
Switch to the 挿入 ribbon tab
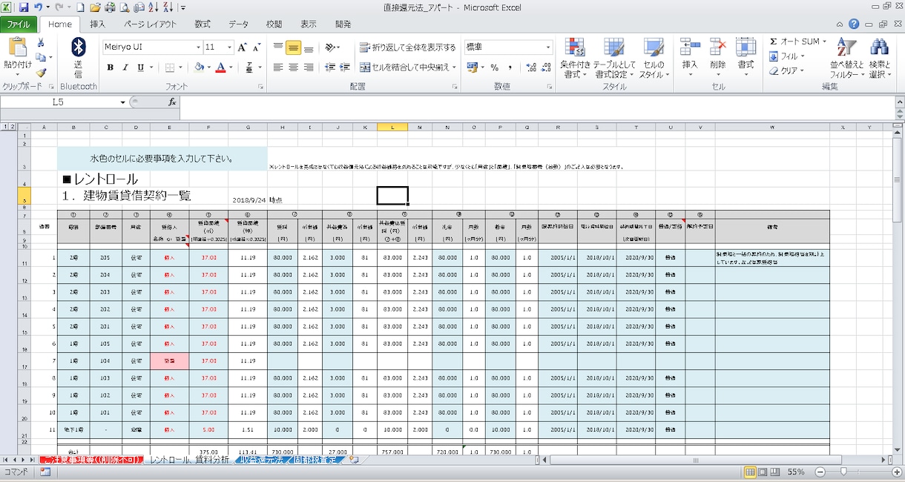coord(97,24)
